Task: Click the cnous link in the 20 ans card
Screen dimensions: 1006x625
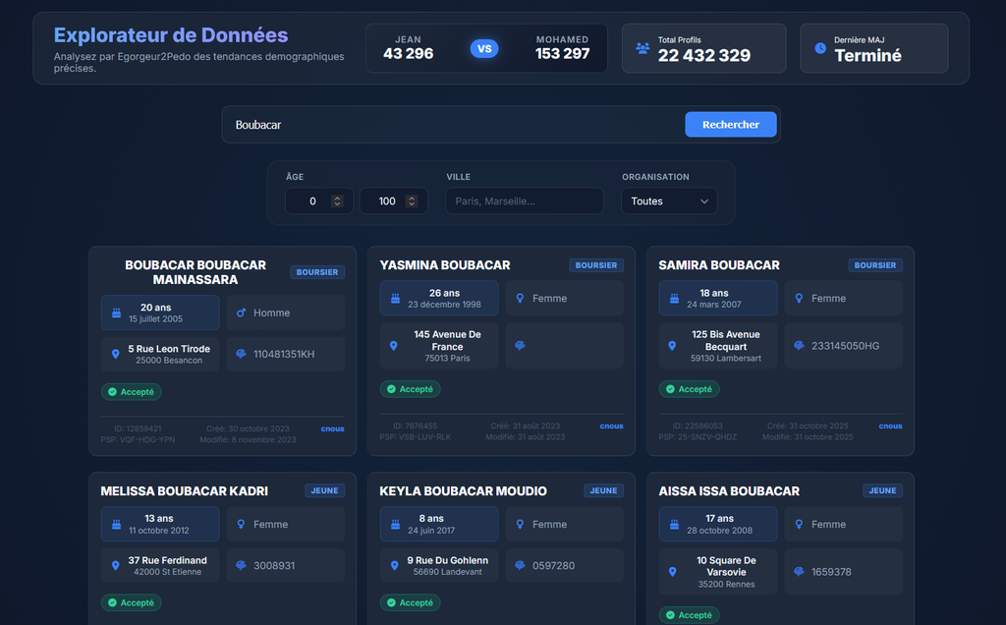Action: [x=332, y=428]
